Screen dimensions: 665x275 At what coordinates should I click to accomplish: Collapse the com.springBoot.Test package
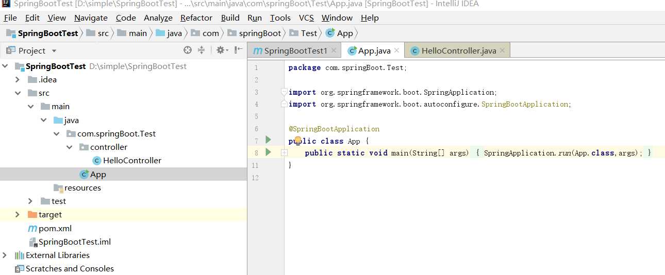(x=57, y=133)
